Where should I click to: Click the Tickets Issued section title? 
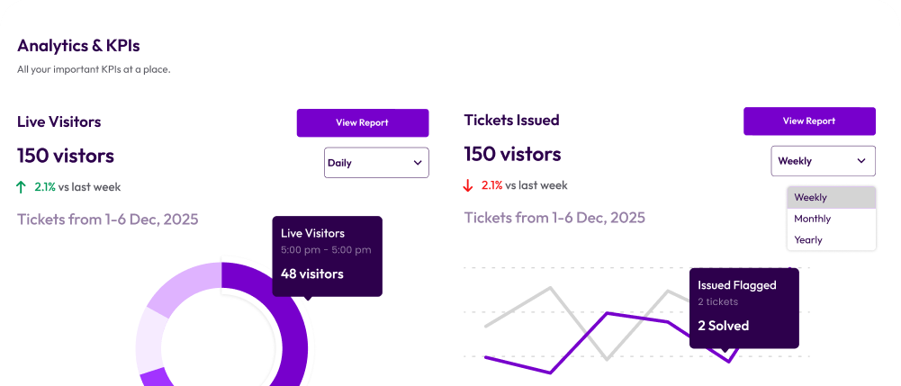click(x=511, y=120)
